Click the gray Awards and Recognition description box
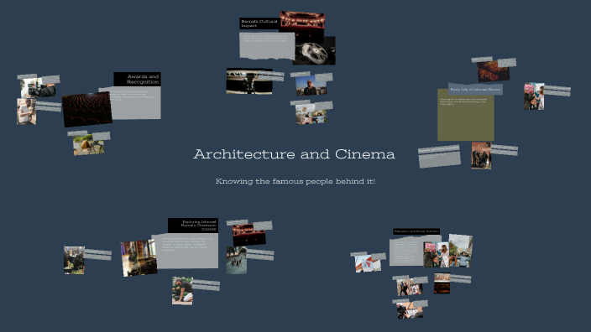Viewport: 591px width, 332px height. pos(137,103)
